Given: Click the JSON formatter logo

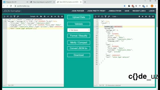Looking at the screenshot, I should pos(12,11).
